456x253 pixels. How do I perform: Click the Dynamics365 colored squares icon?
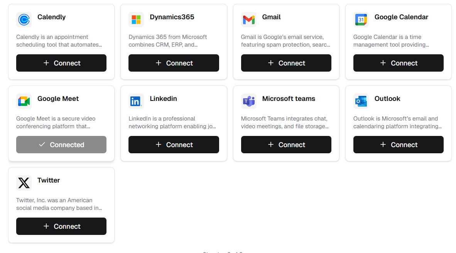[x=136, y=20]
